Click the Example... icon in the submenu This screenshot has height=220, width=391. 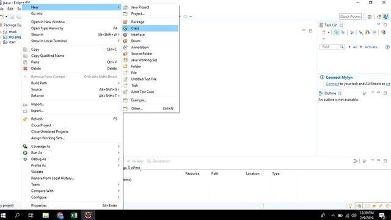pyautogui.click(x=125, y=100)
